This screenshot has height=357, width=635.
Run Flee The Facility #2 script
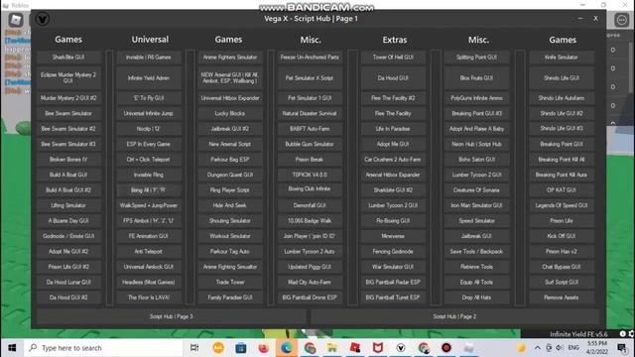click(393, 98)
